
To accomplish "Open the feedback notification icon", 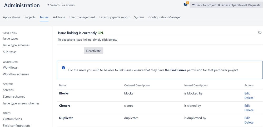I will [x=186, y=4].
